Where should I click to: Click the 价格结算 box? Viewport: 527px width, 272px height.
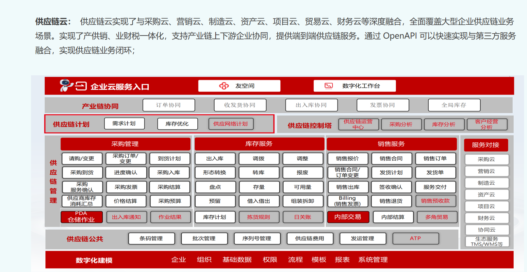click(126, 201)
